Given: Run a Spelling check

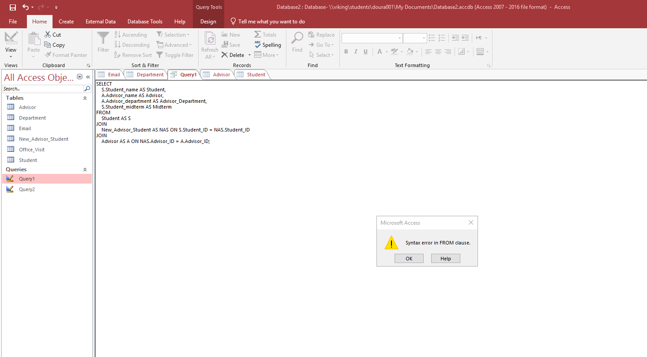Looking at the screenshot, I should pyautogui.click(x=268, y=45).
